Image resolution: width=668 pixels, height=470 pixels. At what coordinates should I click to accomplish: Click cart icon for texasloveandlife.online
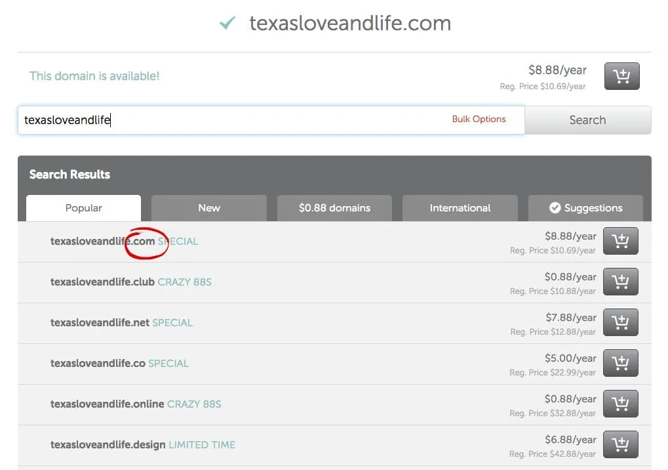[x=620, y=404]
